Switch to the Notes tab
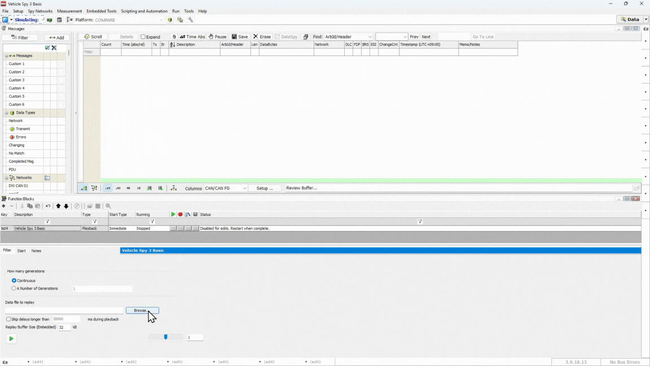This screenshot has width=650, height=366. 36,251
